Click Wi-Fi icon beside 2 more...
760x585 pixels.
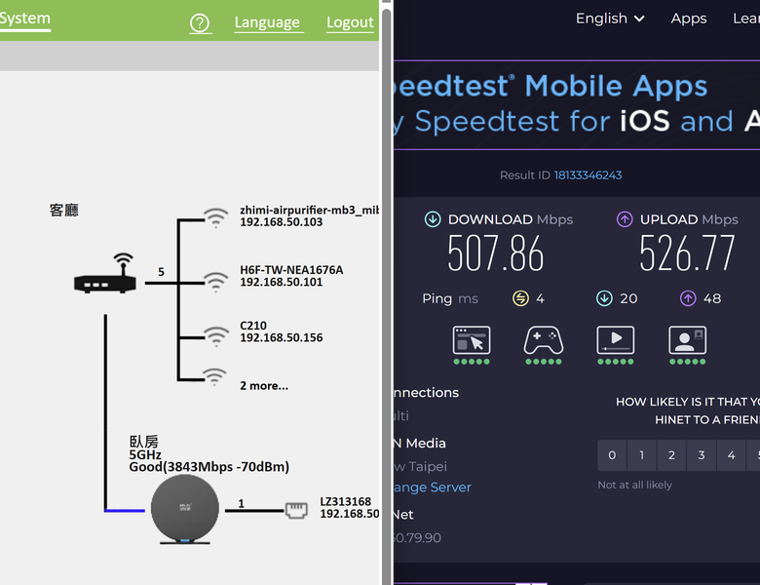click(214, 377)
